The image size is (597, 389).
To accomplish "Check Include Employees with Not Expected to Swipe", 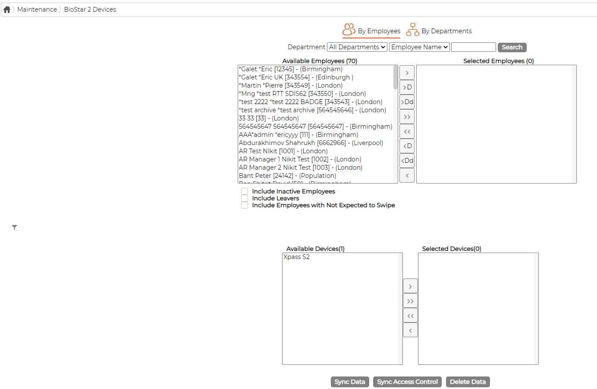I will click(x=245, y=205).
